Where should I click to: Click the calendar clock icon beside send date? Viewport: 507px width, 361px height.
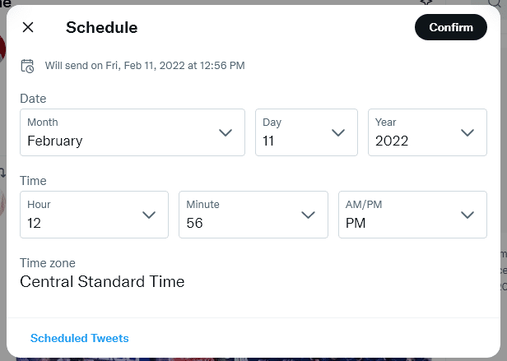[x=27, y=66]
